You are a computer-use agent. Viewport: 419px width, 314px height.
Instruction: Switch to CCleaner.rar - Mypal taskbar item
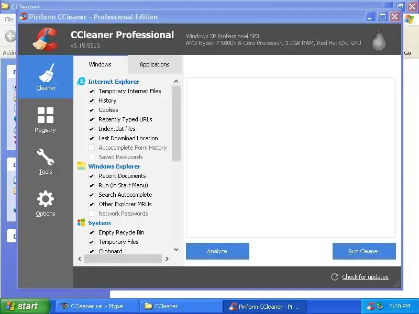tap(97, 306)
